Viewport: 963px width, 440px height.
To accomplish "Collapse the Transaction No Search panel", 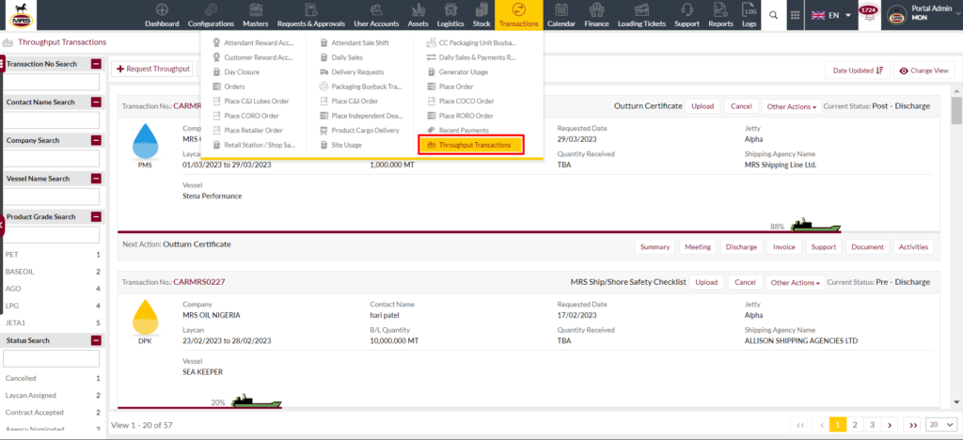I will pos(96,64).
